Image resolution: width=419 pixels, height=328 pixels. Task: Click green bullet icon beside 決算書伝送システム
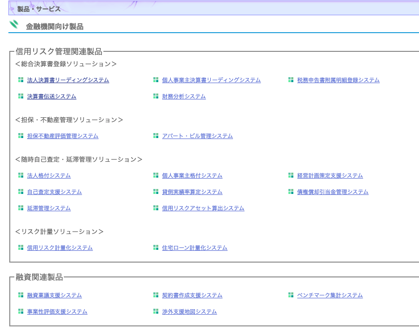pos(21,96)
